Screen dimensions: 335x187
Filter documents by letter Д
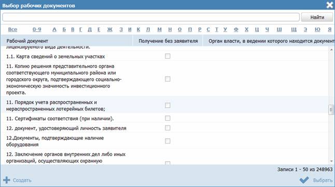(90, 30)
